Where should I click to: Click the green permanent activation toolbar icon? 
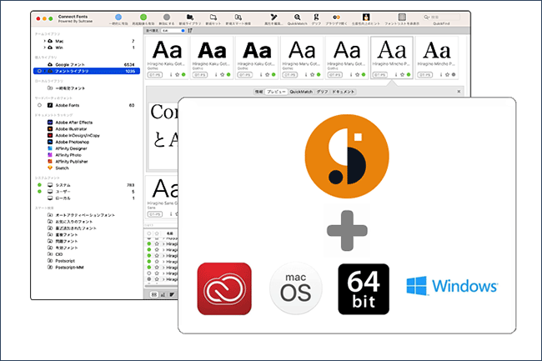[143, 17]
